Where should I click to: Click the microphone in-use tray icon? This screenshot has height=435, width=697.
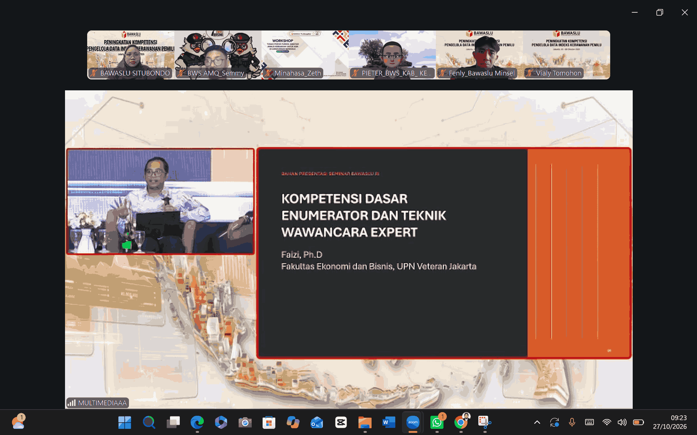coord(572,422)
